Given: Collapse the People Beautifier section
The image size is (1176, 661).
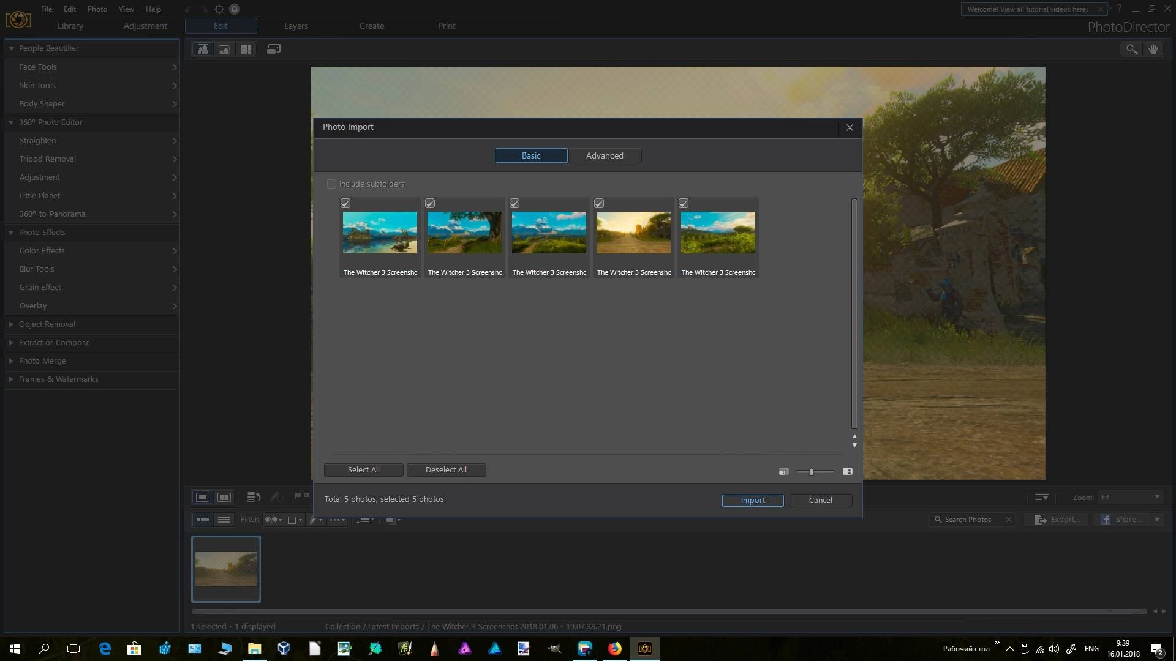Looking at the screenshot, I should pyautogui.click(x=11, y=48).
